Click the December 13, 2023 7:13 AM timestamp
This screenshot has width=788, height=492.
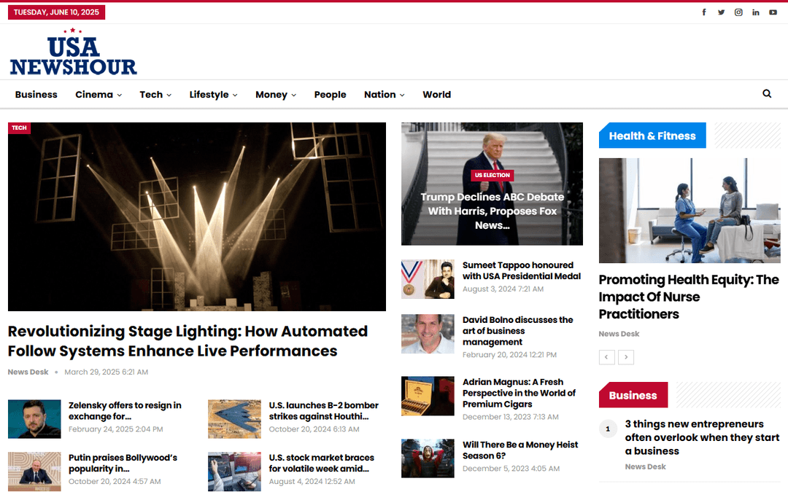pyautogui.click(x=511, y=417)
